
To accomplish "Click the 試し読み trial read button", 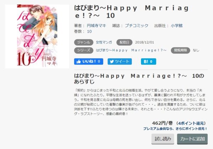I will tap(163, 139).
